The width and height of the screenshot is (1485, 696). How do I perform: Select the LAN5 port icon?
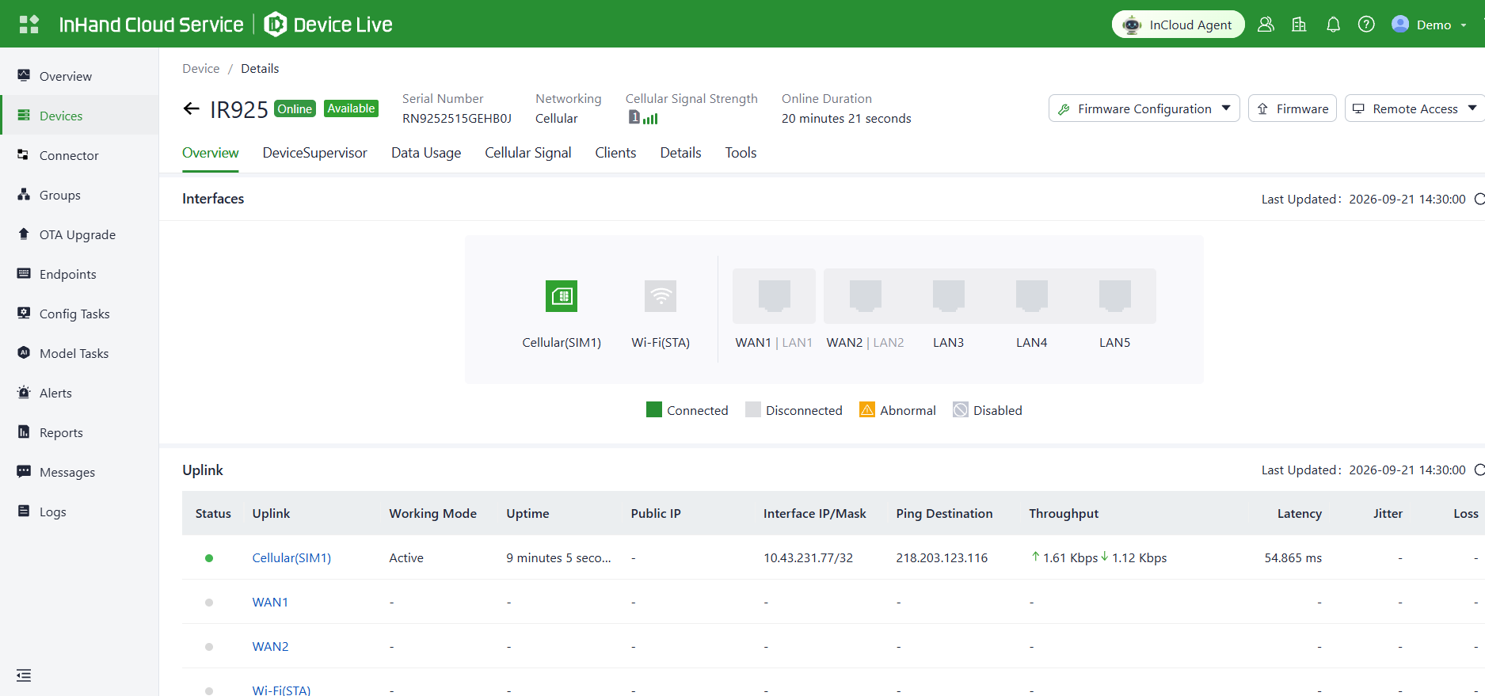point(1114,295)
